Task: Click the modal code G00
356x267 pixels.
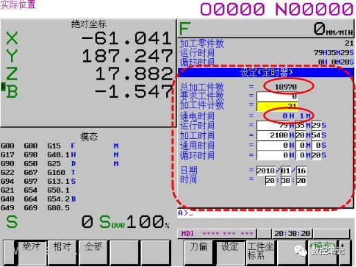Action: pos(8,146)
